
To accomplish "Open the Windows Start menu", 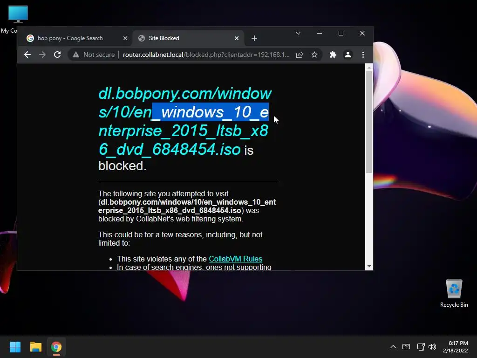I will click(15, 347).
